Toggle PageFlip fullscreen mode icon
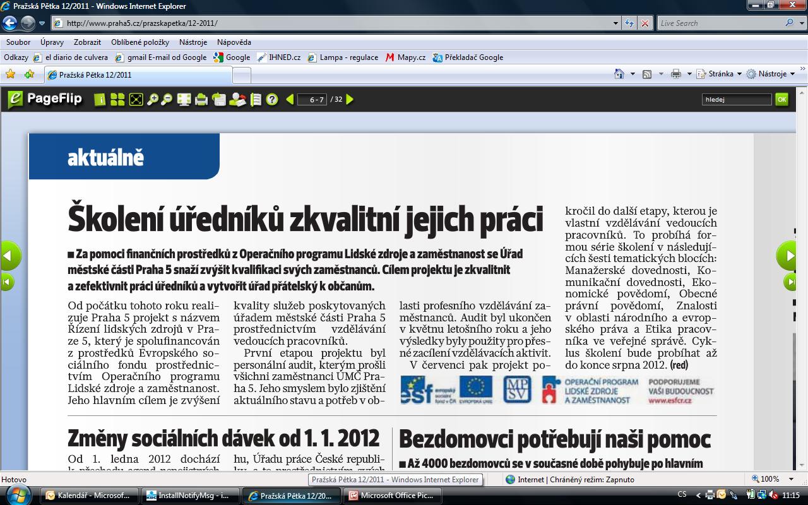Image resolution: width=808 pixels, height=505 pixels. coord(136,99)
